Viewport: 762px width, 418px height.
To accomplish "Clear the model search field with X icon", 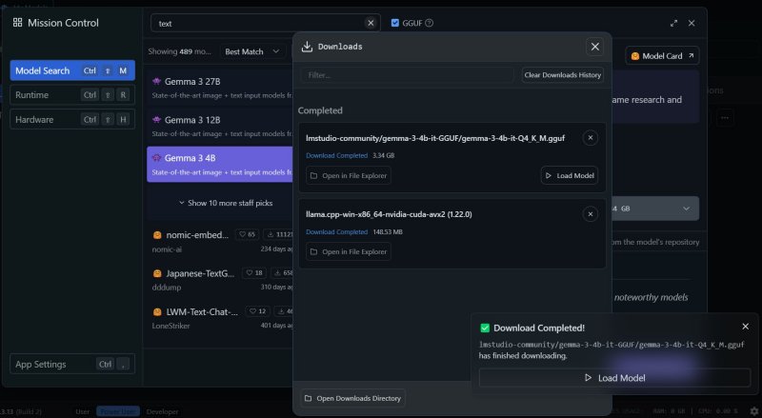I will click(x=371, y=23).
